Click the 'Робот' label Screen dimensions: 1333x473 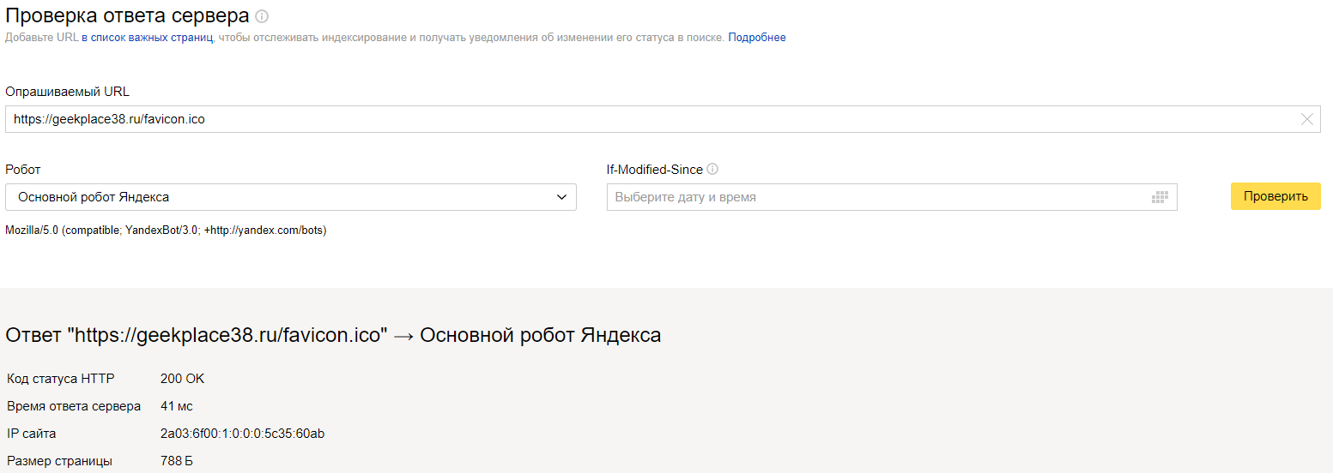tap(23, 170)
